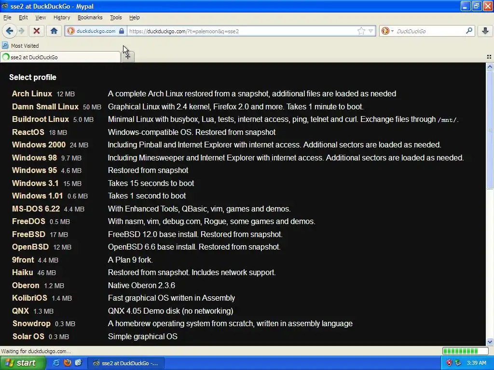Pick the QNX profile
Image resolution: width=494 pixels, height=370 pixels.
point(20,311)
